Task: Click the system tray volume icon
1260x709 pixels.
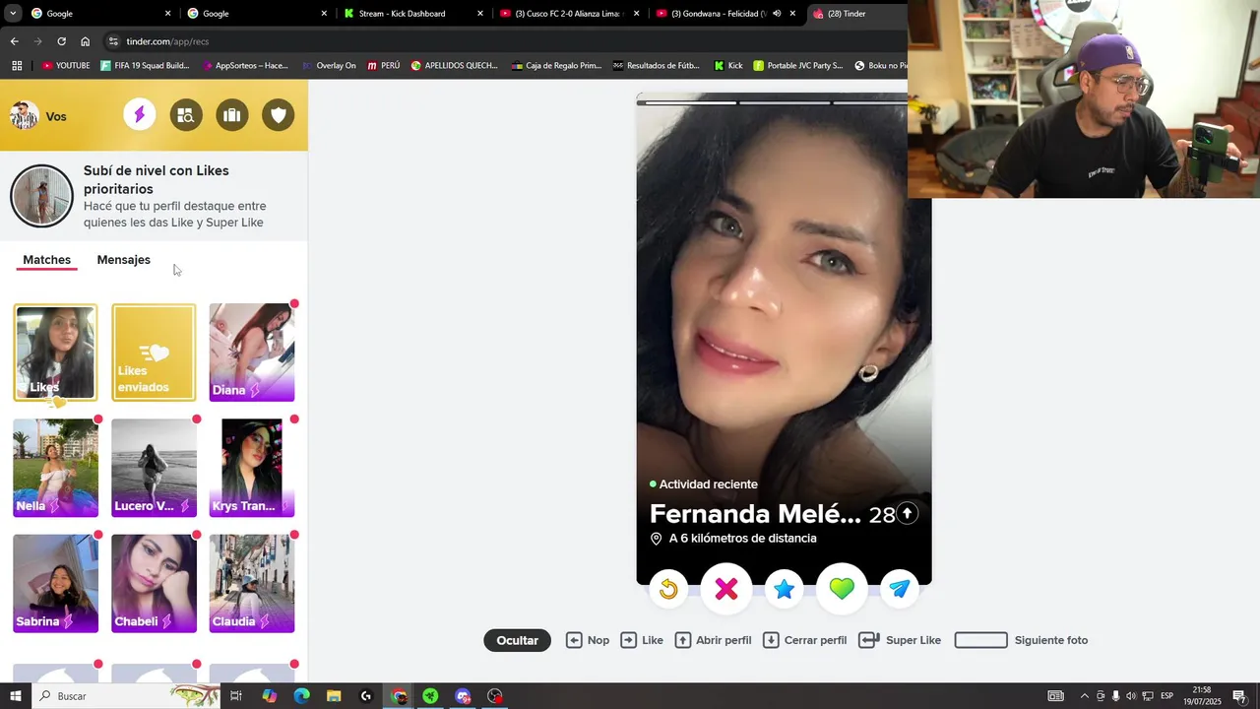Action: (1131, 696)
